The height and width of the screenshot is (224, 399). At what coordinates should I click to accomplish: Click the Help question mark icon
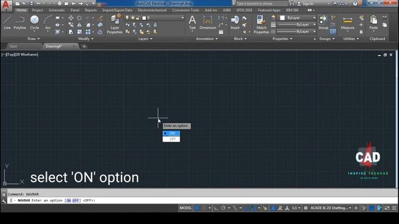click(x=355, y=4)
